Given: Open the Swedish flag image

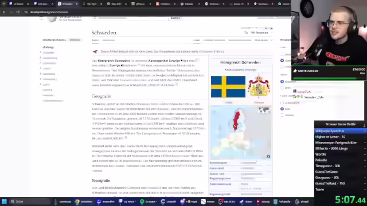Looking at the screenshot, I should [x=228, y=87].
